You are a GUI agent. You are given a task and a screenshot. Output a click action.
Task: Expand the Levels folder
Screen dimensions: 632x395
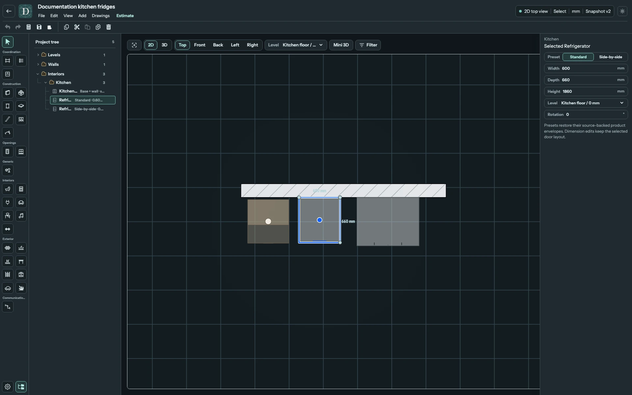(x=38, y=55)
